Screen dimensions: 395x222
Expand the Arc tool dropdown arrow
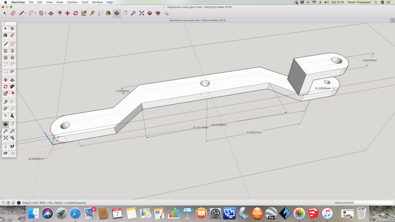(x=35, y=13)
